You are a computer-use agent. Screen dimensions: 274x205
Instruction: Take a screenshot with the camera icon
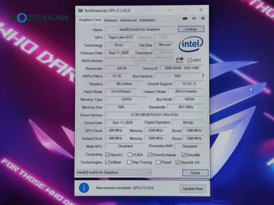click(x=185, y=18)
